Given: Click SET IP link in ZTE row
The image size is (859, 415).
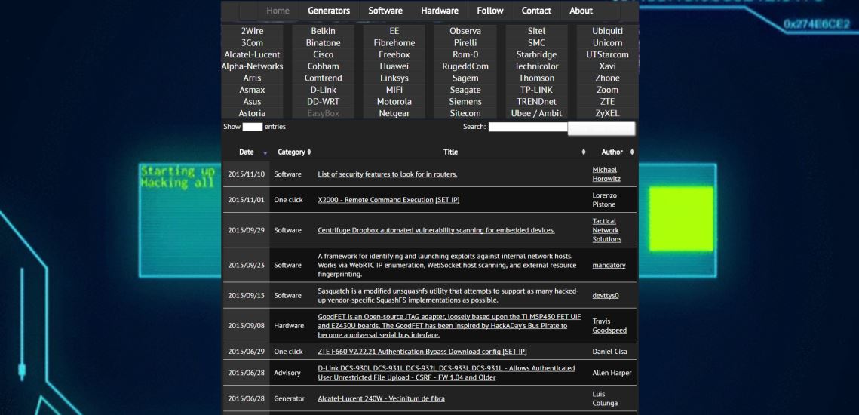Looking at the screenshot, I should [x=514, y=352].
